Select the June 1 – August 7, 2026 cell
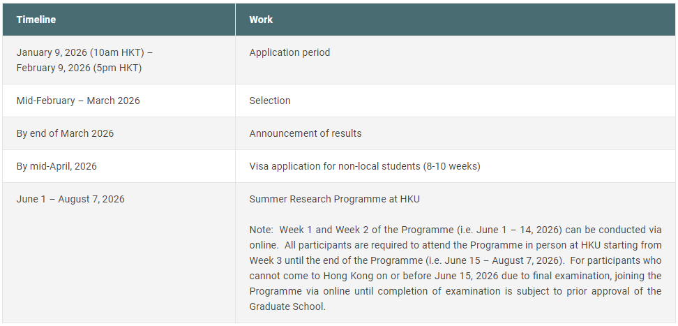The height and width of the screenshot is (326, 678). point(70,199)
